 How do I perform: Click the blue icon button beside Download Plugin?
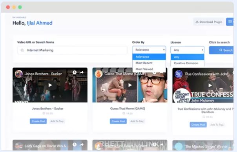(230, 22)
